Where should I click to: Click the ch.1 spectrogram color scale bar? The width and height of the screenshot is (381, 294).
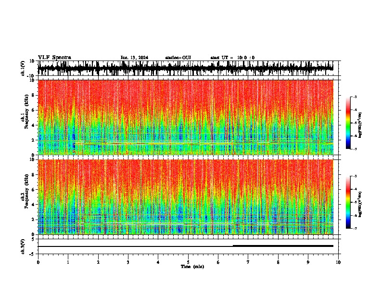tap(348, 123)
